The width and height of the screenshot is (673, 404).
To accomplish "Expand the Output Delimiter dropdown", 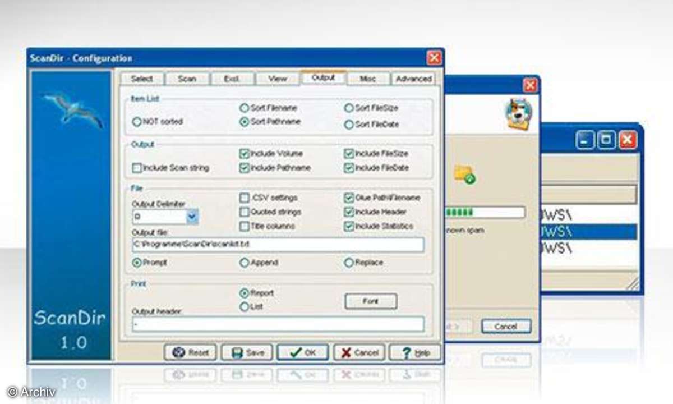I will coord(192,217).
